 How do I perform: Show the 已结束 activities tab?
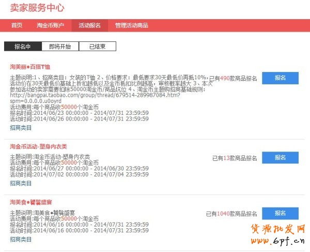pos(97,47)
